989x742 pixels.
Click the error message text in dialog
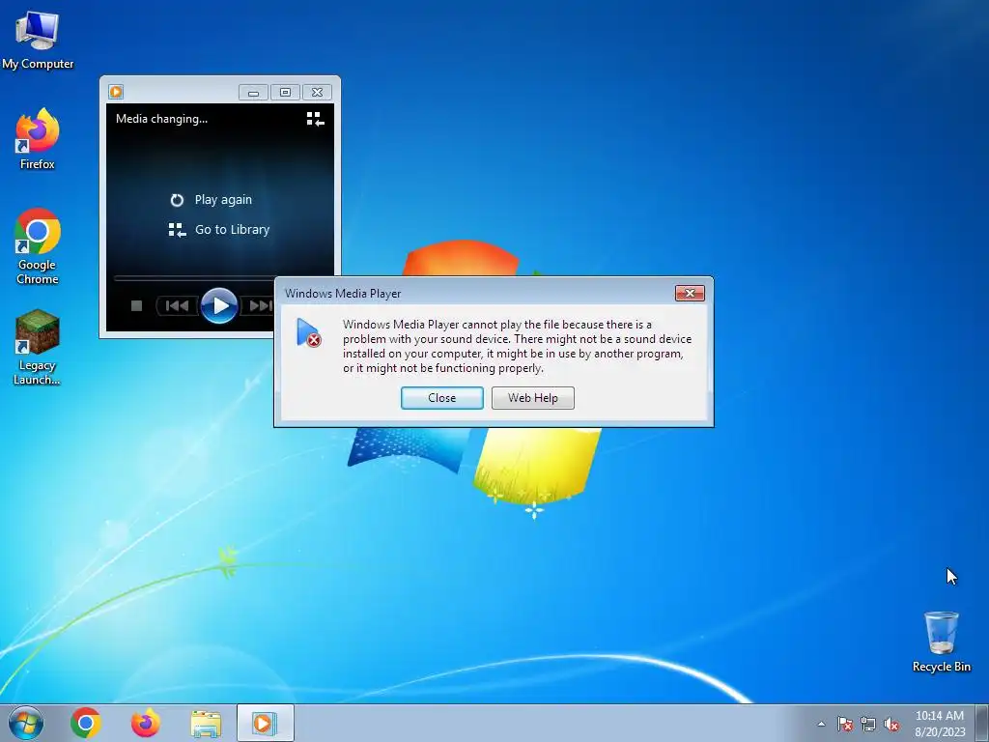518,347
